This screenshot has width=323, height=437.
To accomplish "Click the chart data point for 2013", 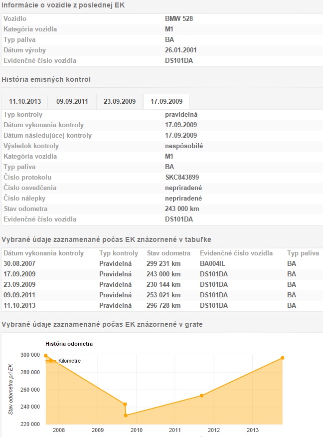I will click(282, 358).
